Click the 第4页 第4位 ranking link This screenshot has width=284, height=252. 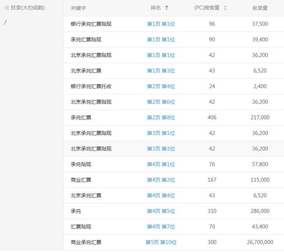pyautogui.click(x=161, y=196)
